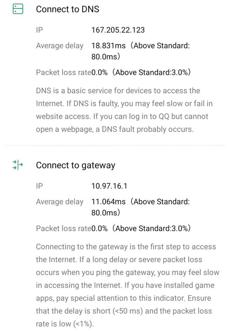
Task: Select the Average delay label in gateway section
Action: [x=60, y=202]
